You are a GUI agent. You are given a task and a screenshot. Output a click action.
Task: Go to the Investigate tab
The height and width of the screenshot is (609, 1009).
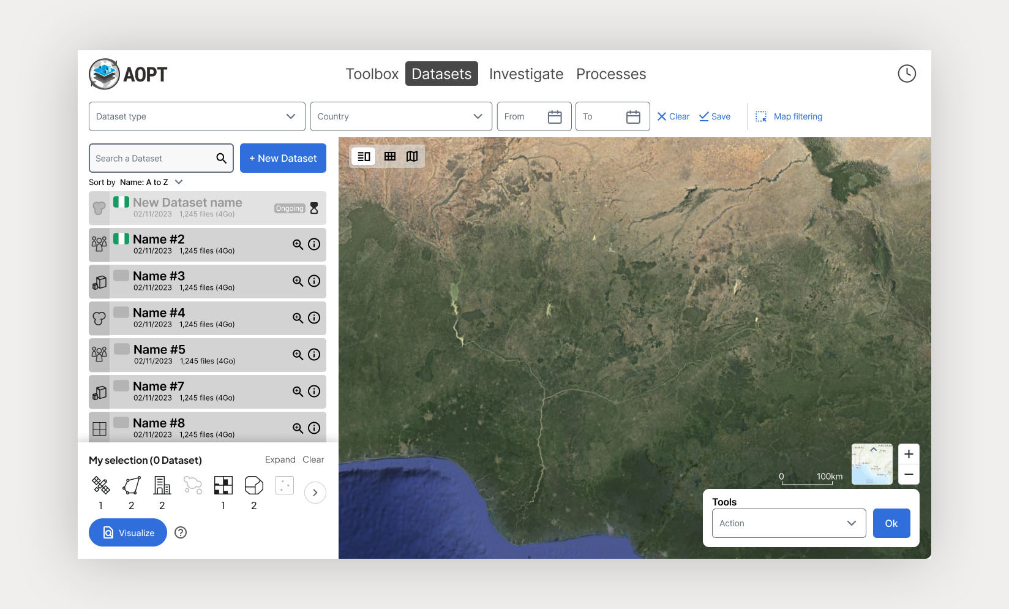coord(526,74)
